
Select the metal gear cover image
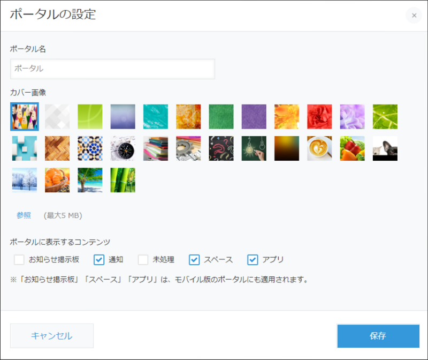click(188, 148)
